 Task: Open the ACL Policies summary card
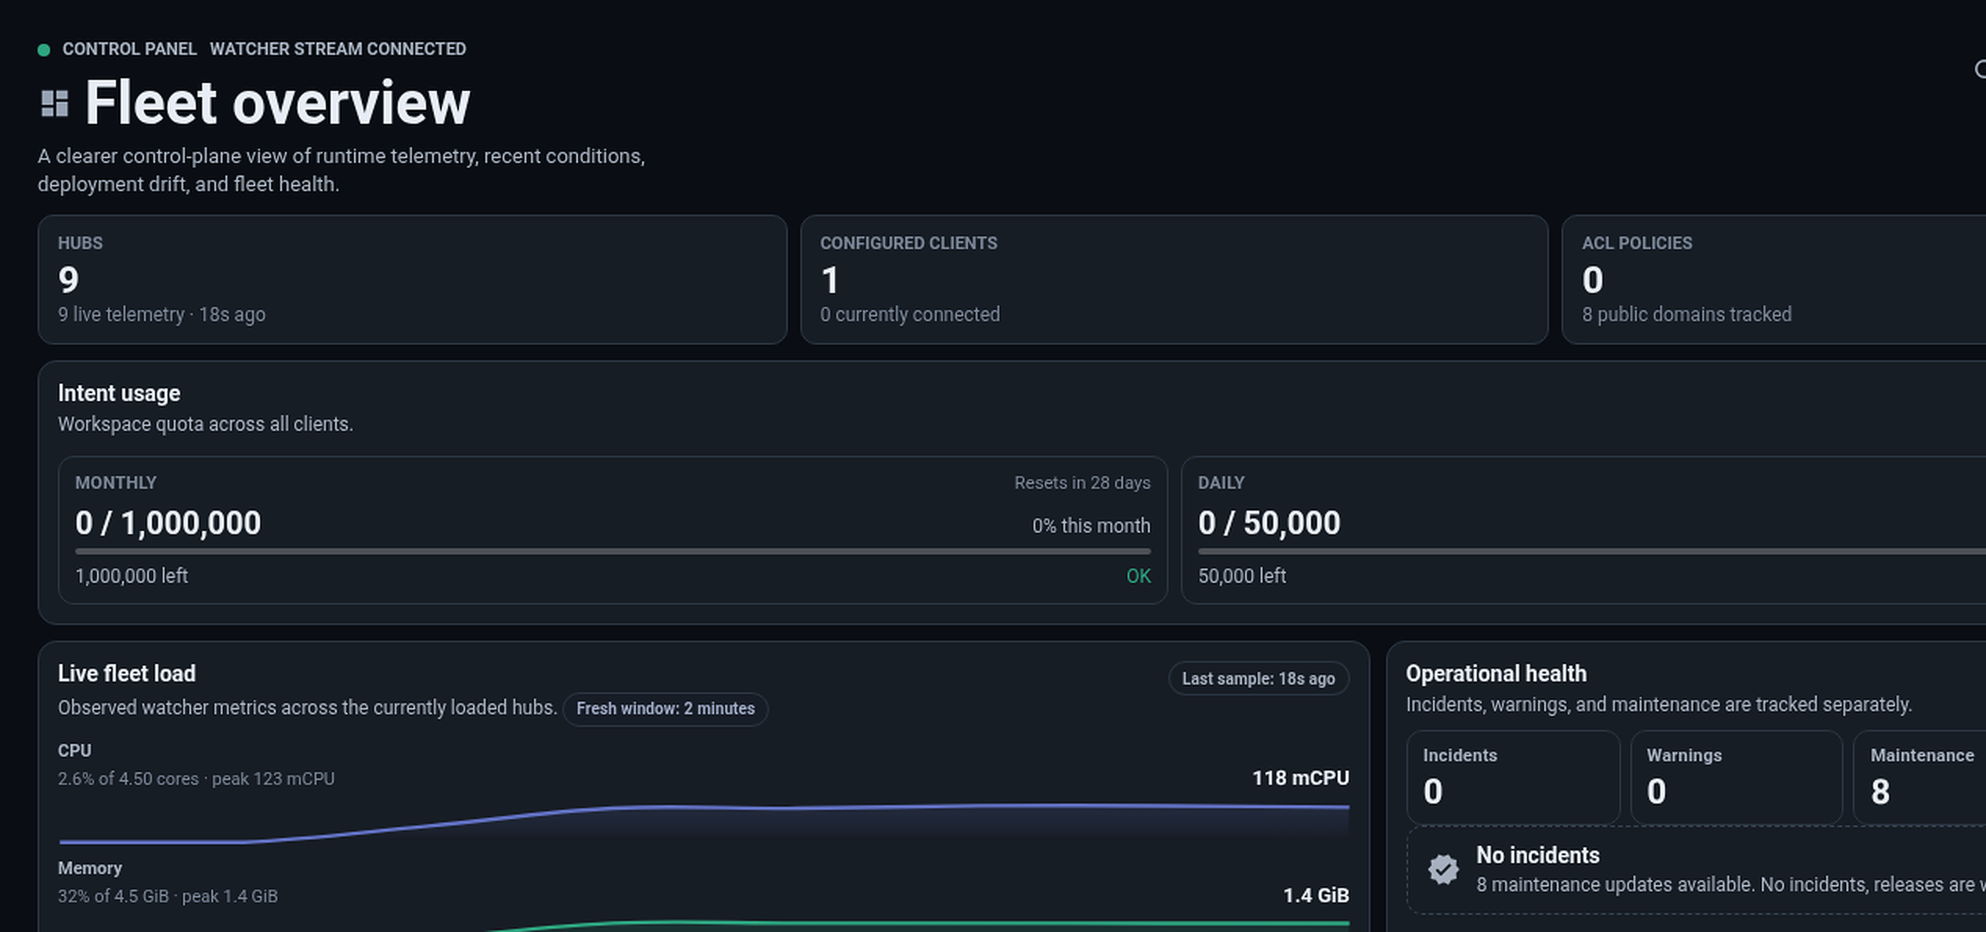click(1774, 280)
